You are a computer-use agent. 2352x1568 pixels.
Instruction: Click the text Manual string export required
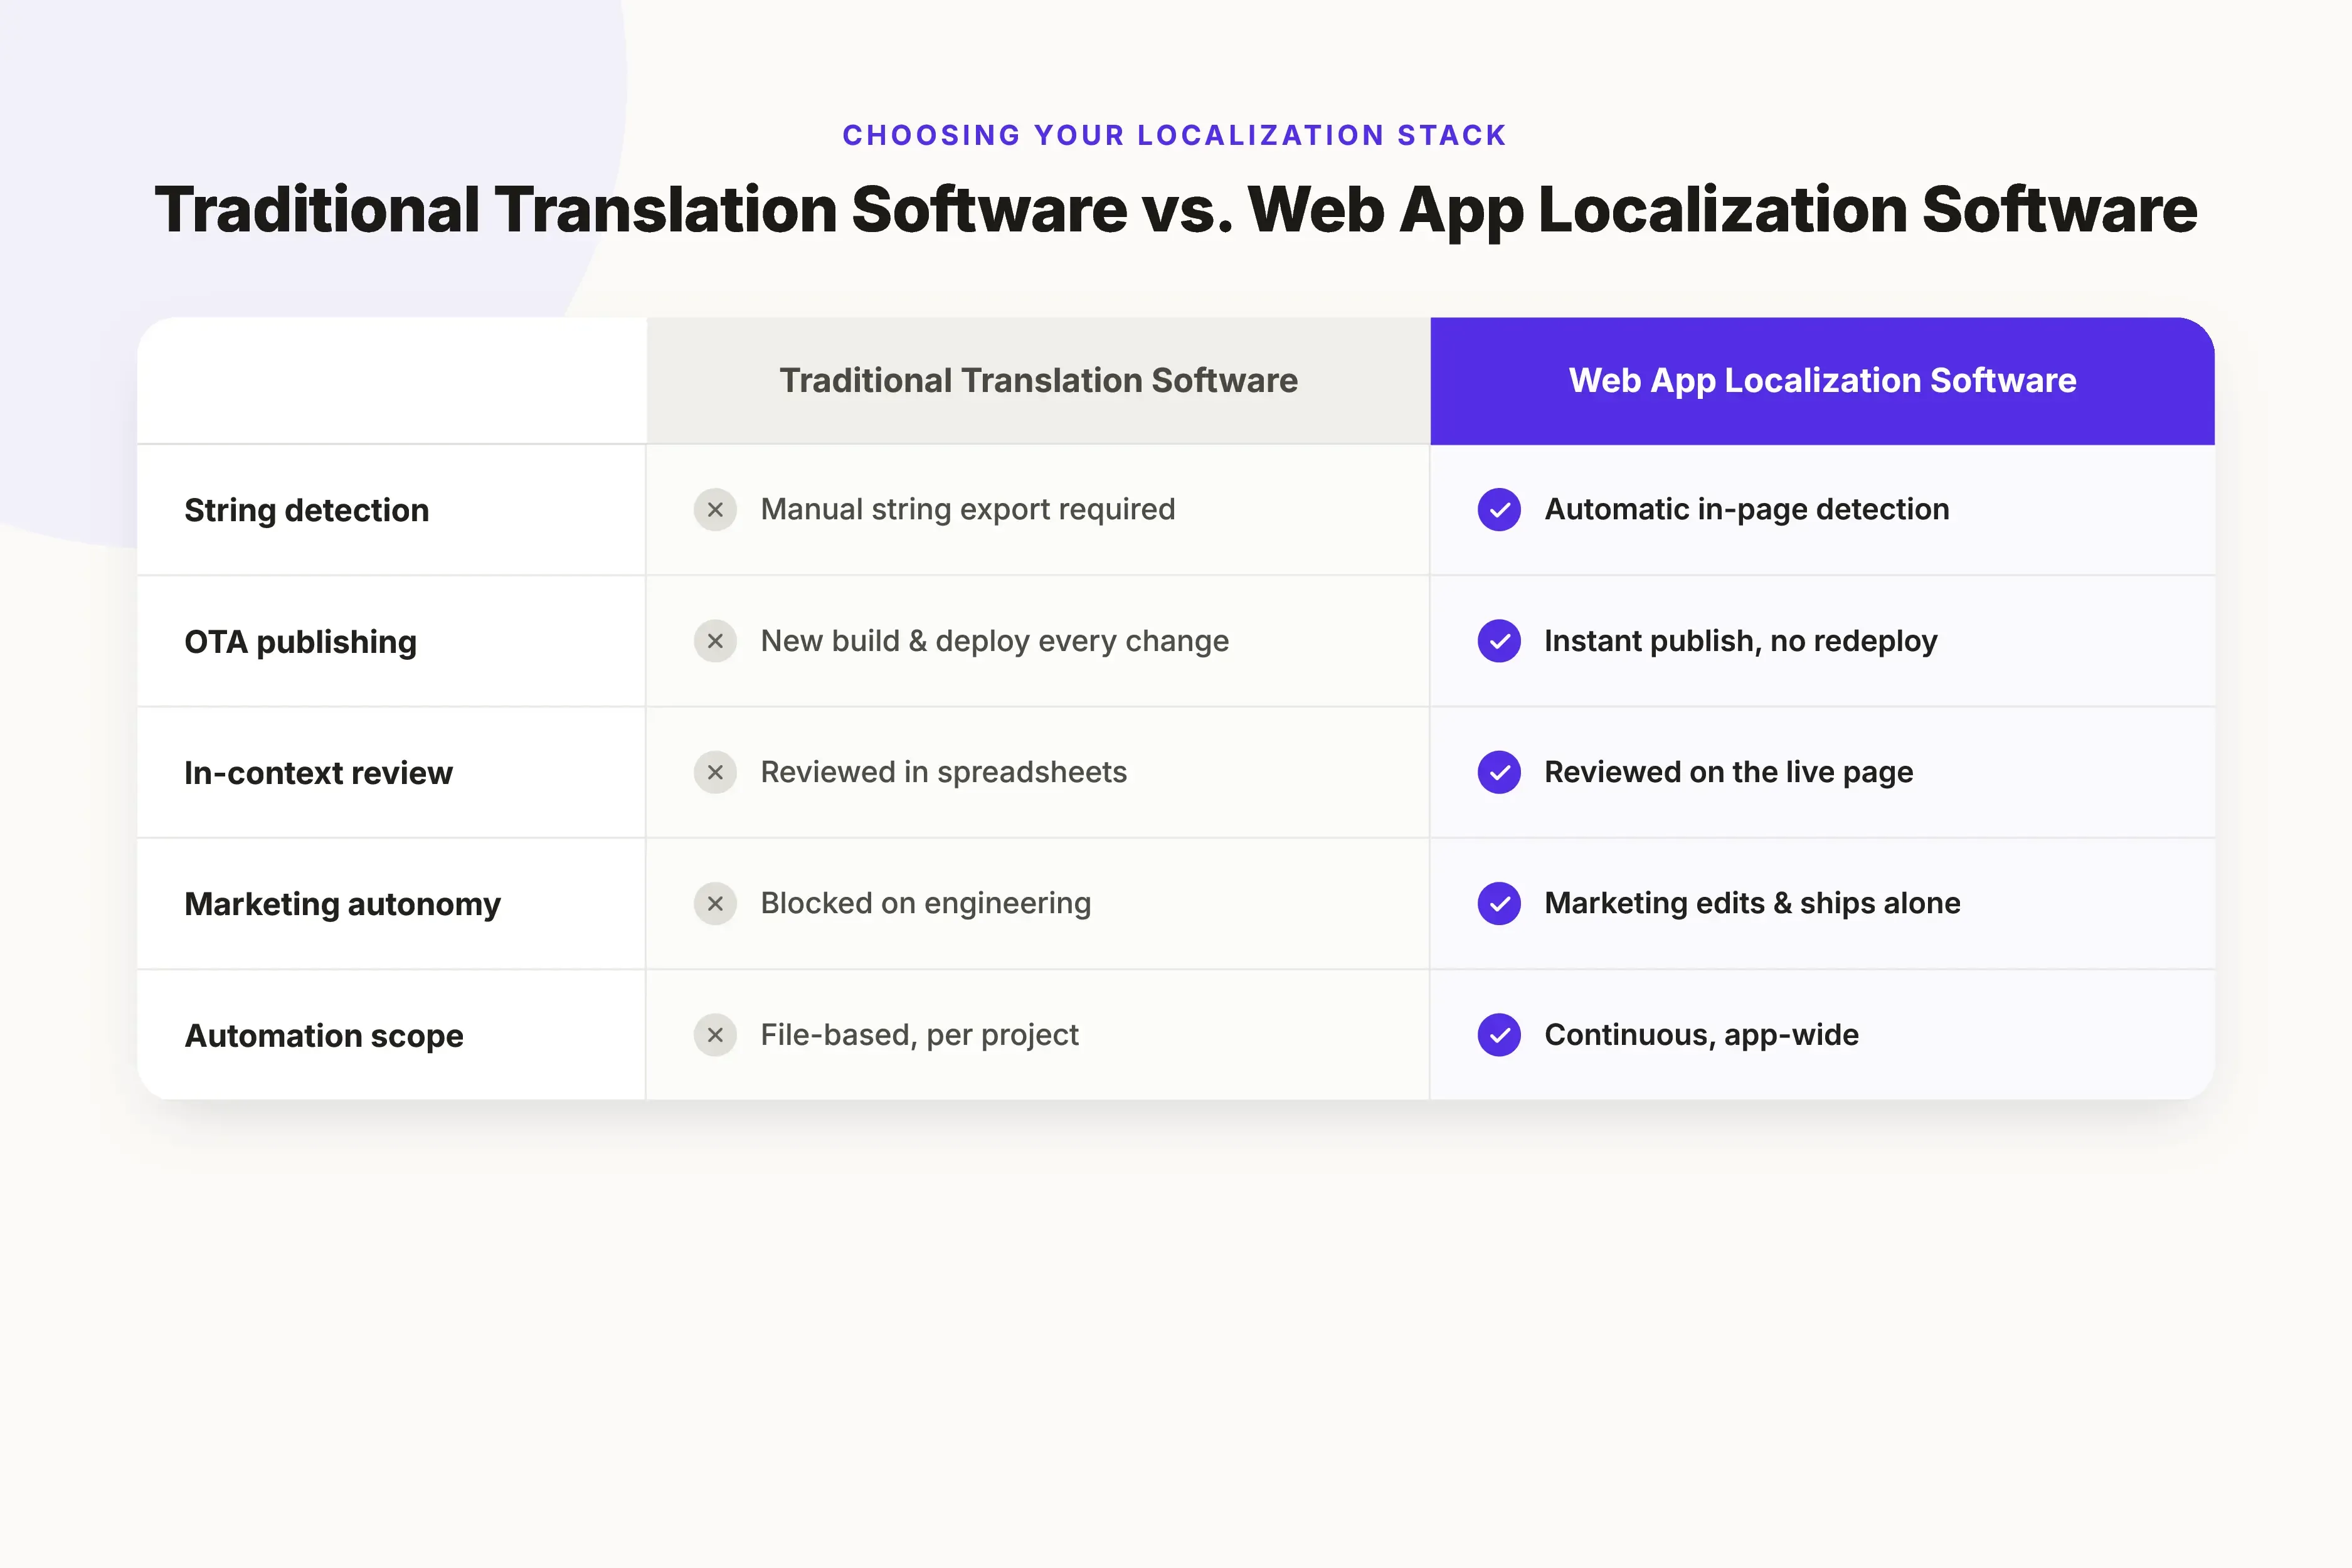968,510
